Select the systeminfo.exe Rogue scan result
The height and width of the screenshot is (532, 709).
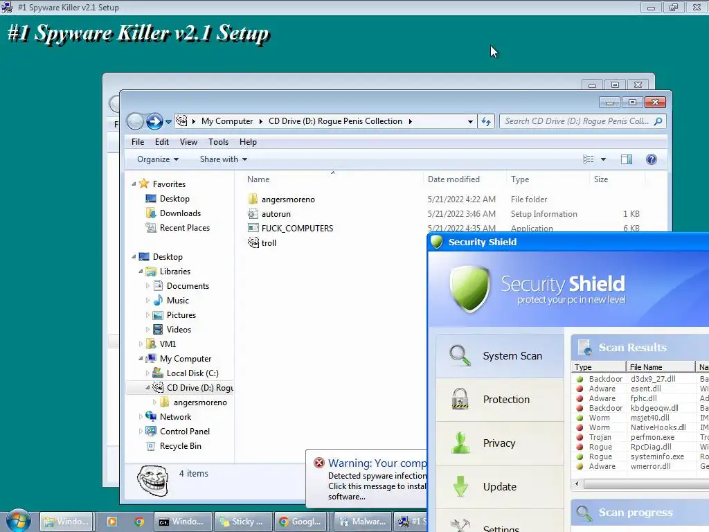(x=640, y=456)
